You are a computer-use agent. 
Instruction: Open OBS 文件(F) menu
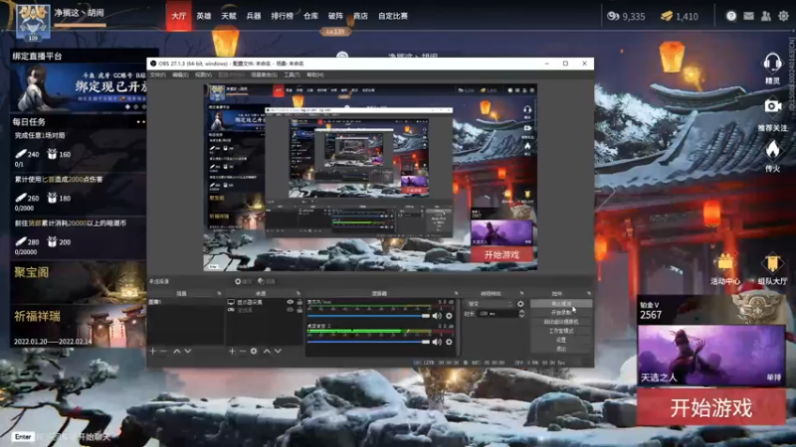[x=157, y=75]
